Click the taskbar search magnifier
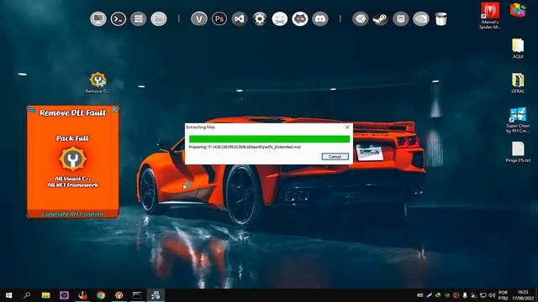The width and height of the screenshot is (538, 302). pyautogui.click(x=27, y=295)
